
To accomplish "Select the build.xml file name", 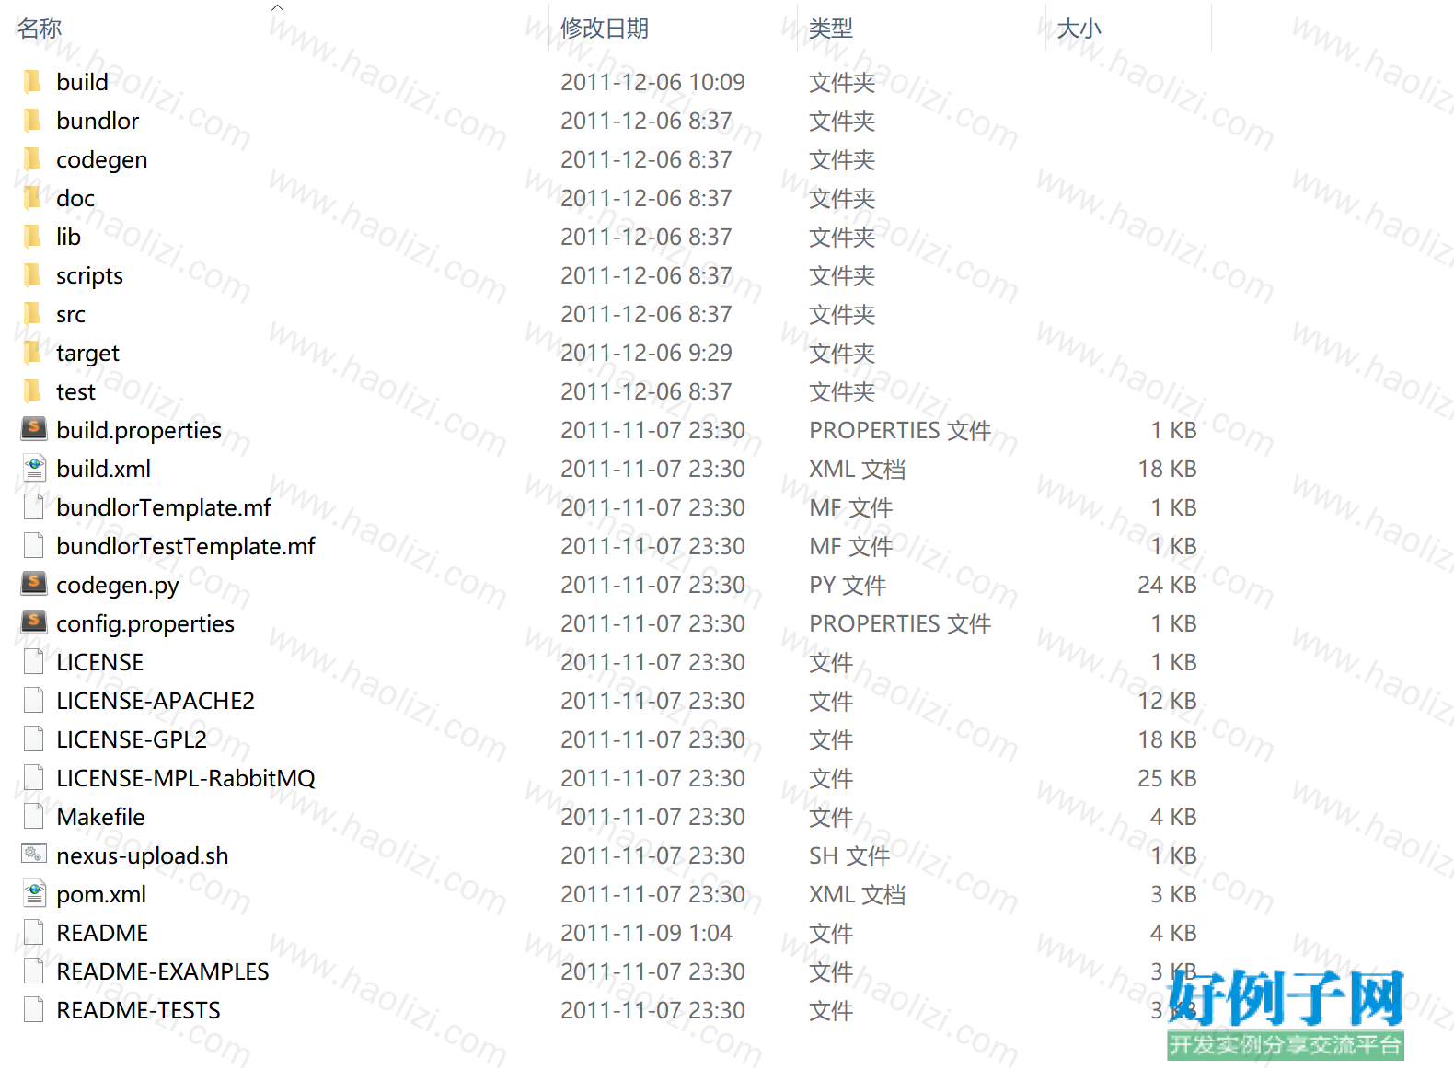I will coord(103,469).
